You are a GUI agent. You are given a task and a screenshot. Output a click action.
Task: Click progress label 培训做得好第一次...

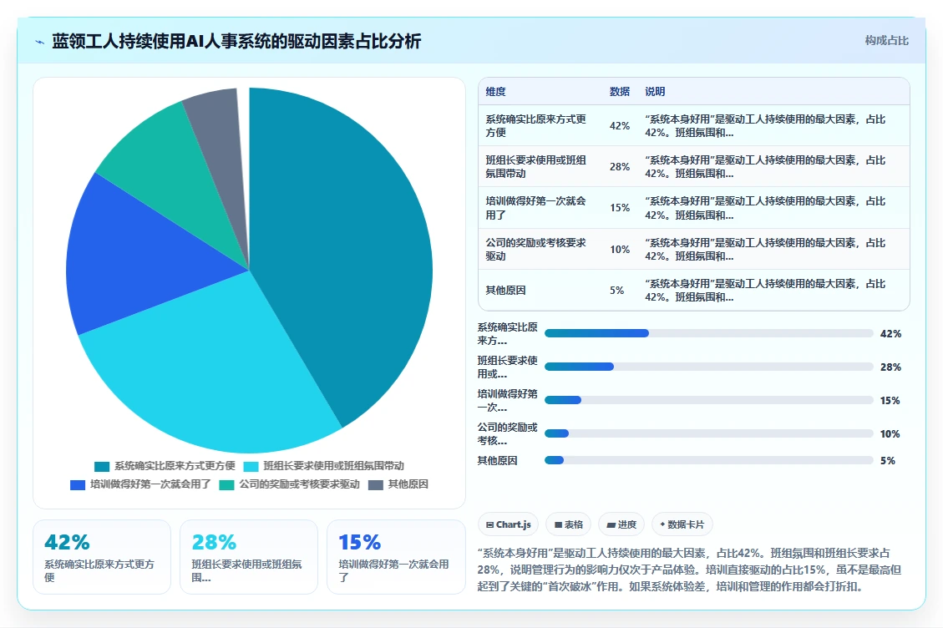(x=507, y=400)
